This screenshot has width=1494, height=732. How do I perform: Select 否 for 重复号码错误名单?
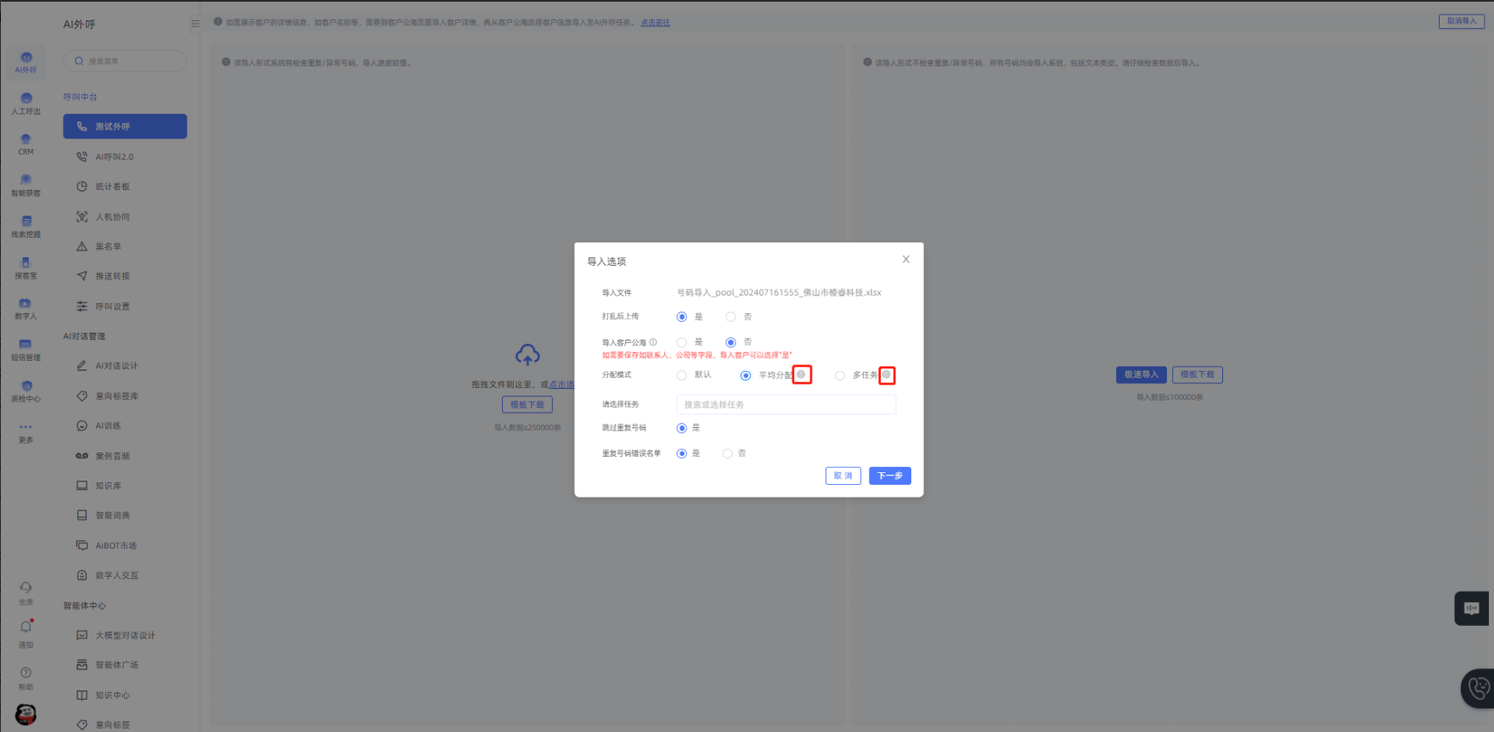pos(728,453)
